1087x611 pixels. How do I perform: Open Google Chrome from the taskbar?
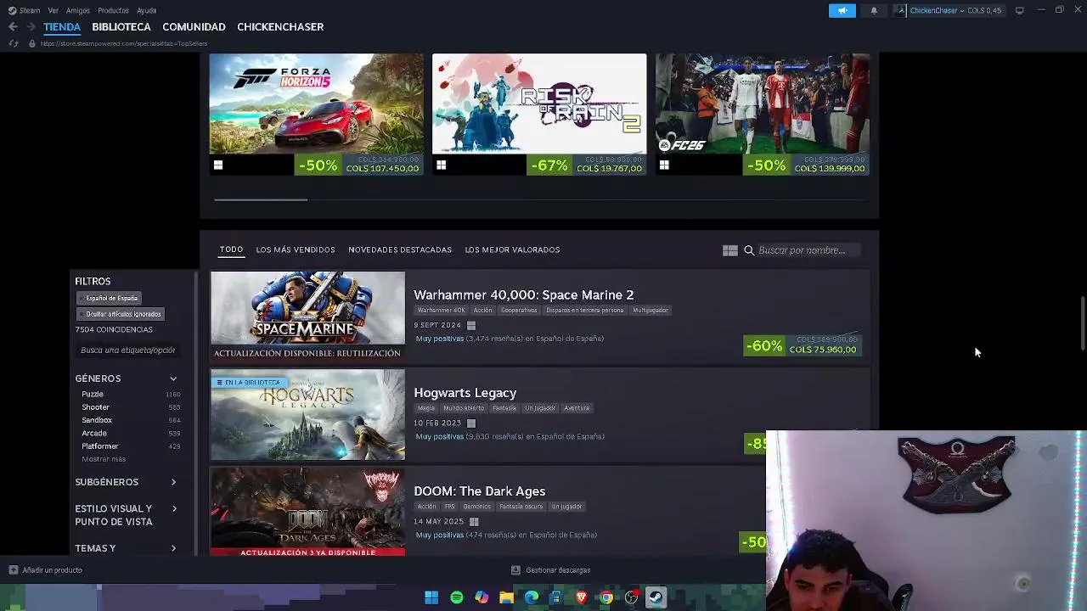click(x=606, y=597)
